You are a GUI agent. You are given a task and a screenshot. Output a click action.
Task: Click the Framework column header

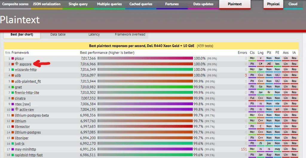click(20, 52)
